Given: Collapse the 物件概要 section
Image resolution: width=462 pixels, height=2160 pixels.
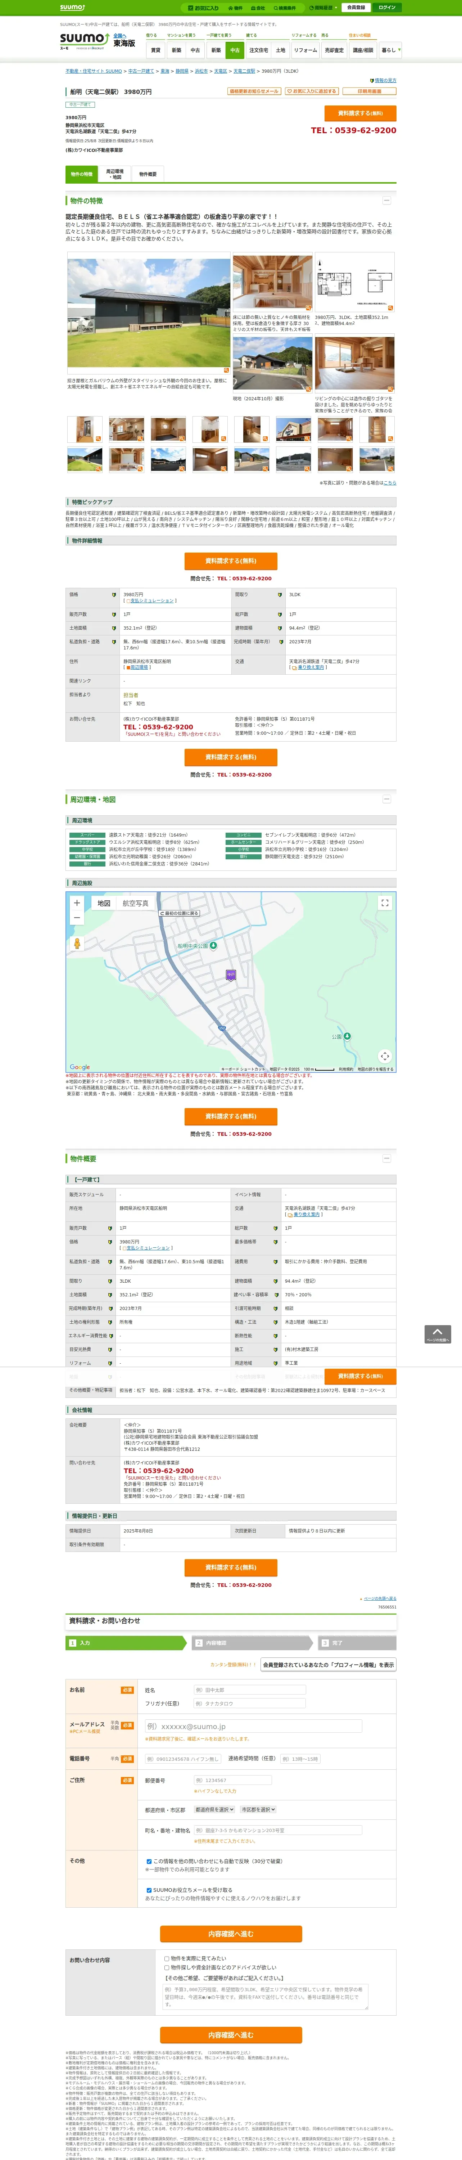Looking at the screenshot, I should [386, 1158].
